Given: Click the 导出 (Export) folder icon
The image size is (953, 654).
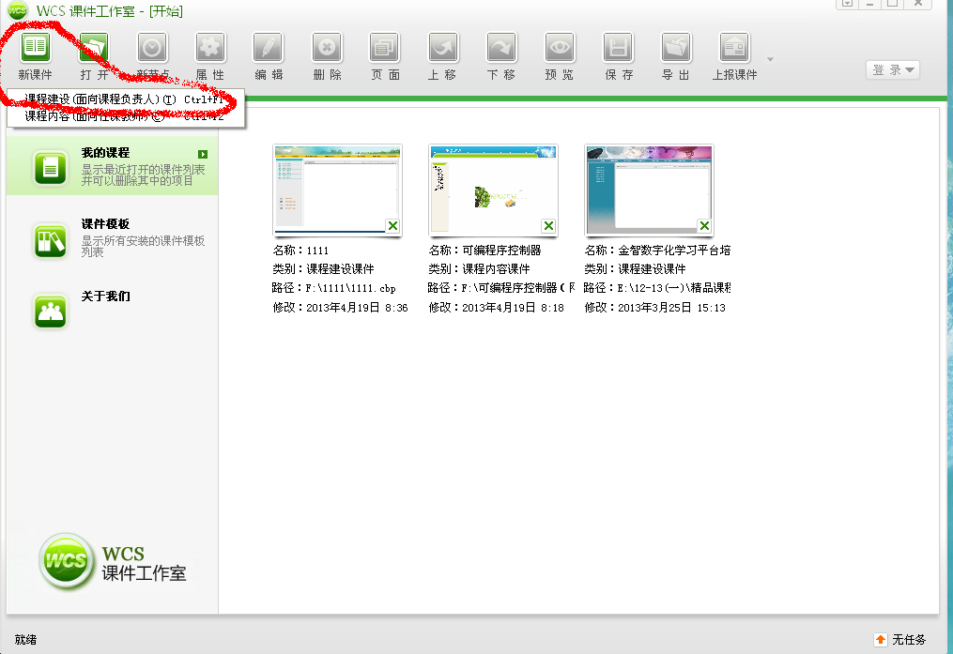Looking at the screenshot, I should (x=676, y=47).
